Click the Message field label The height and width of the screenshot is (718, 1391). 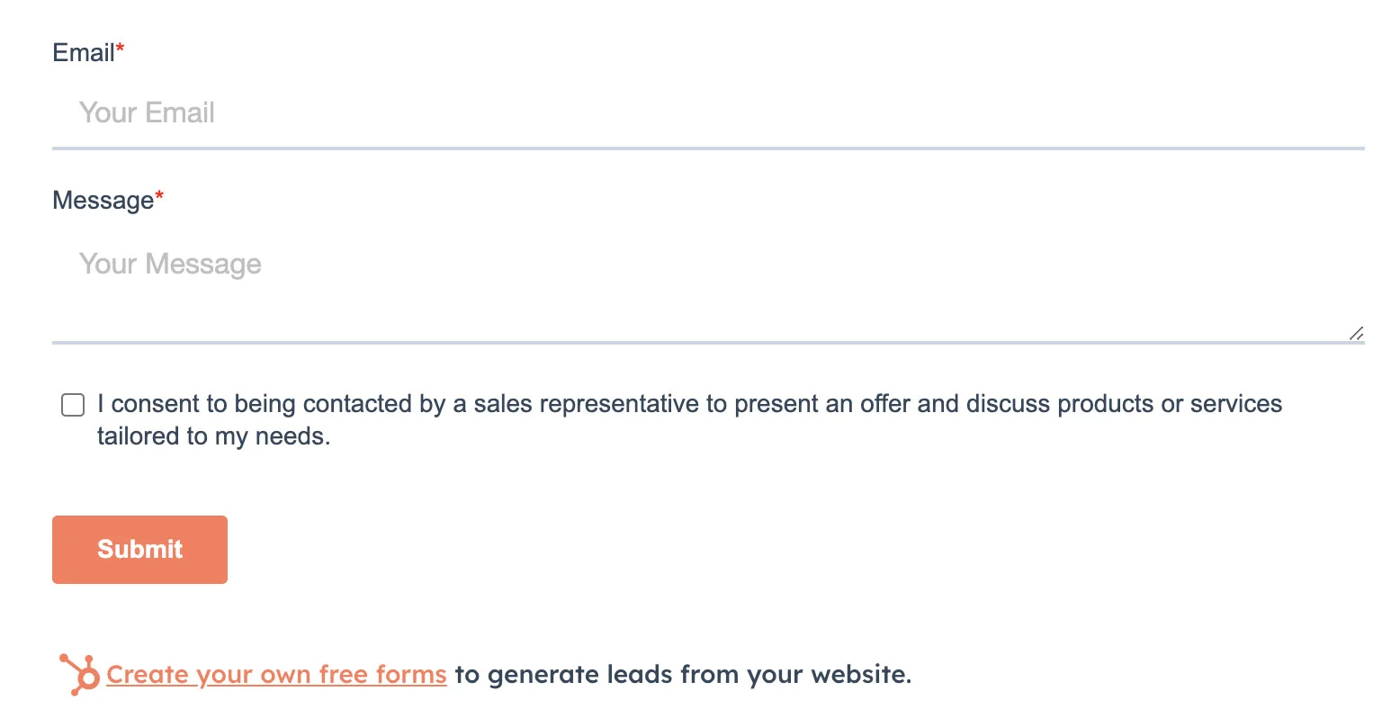tap(103, 201)
